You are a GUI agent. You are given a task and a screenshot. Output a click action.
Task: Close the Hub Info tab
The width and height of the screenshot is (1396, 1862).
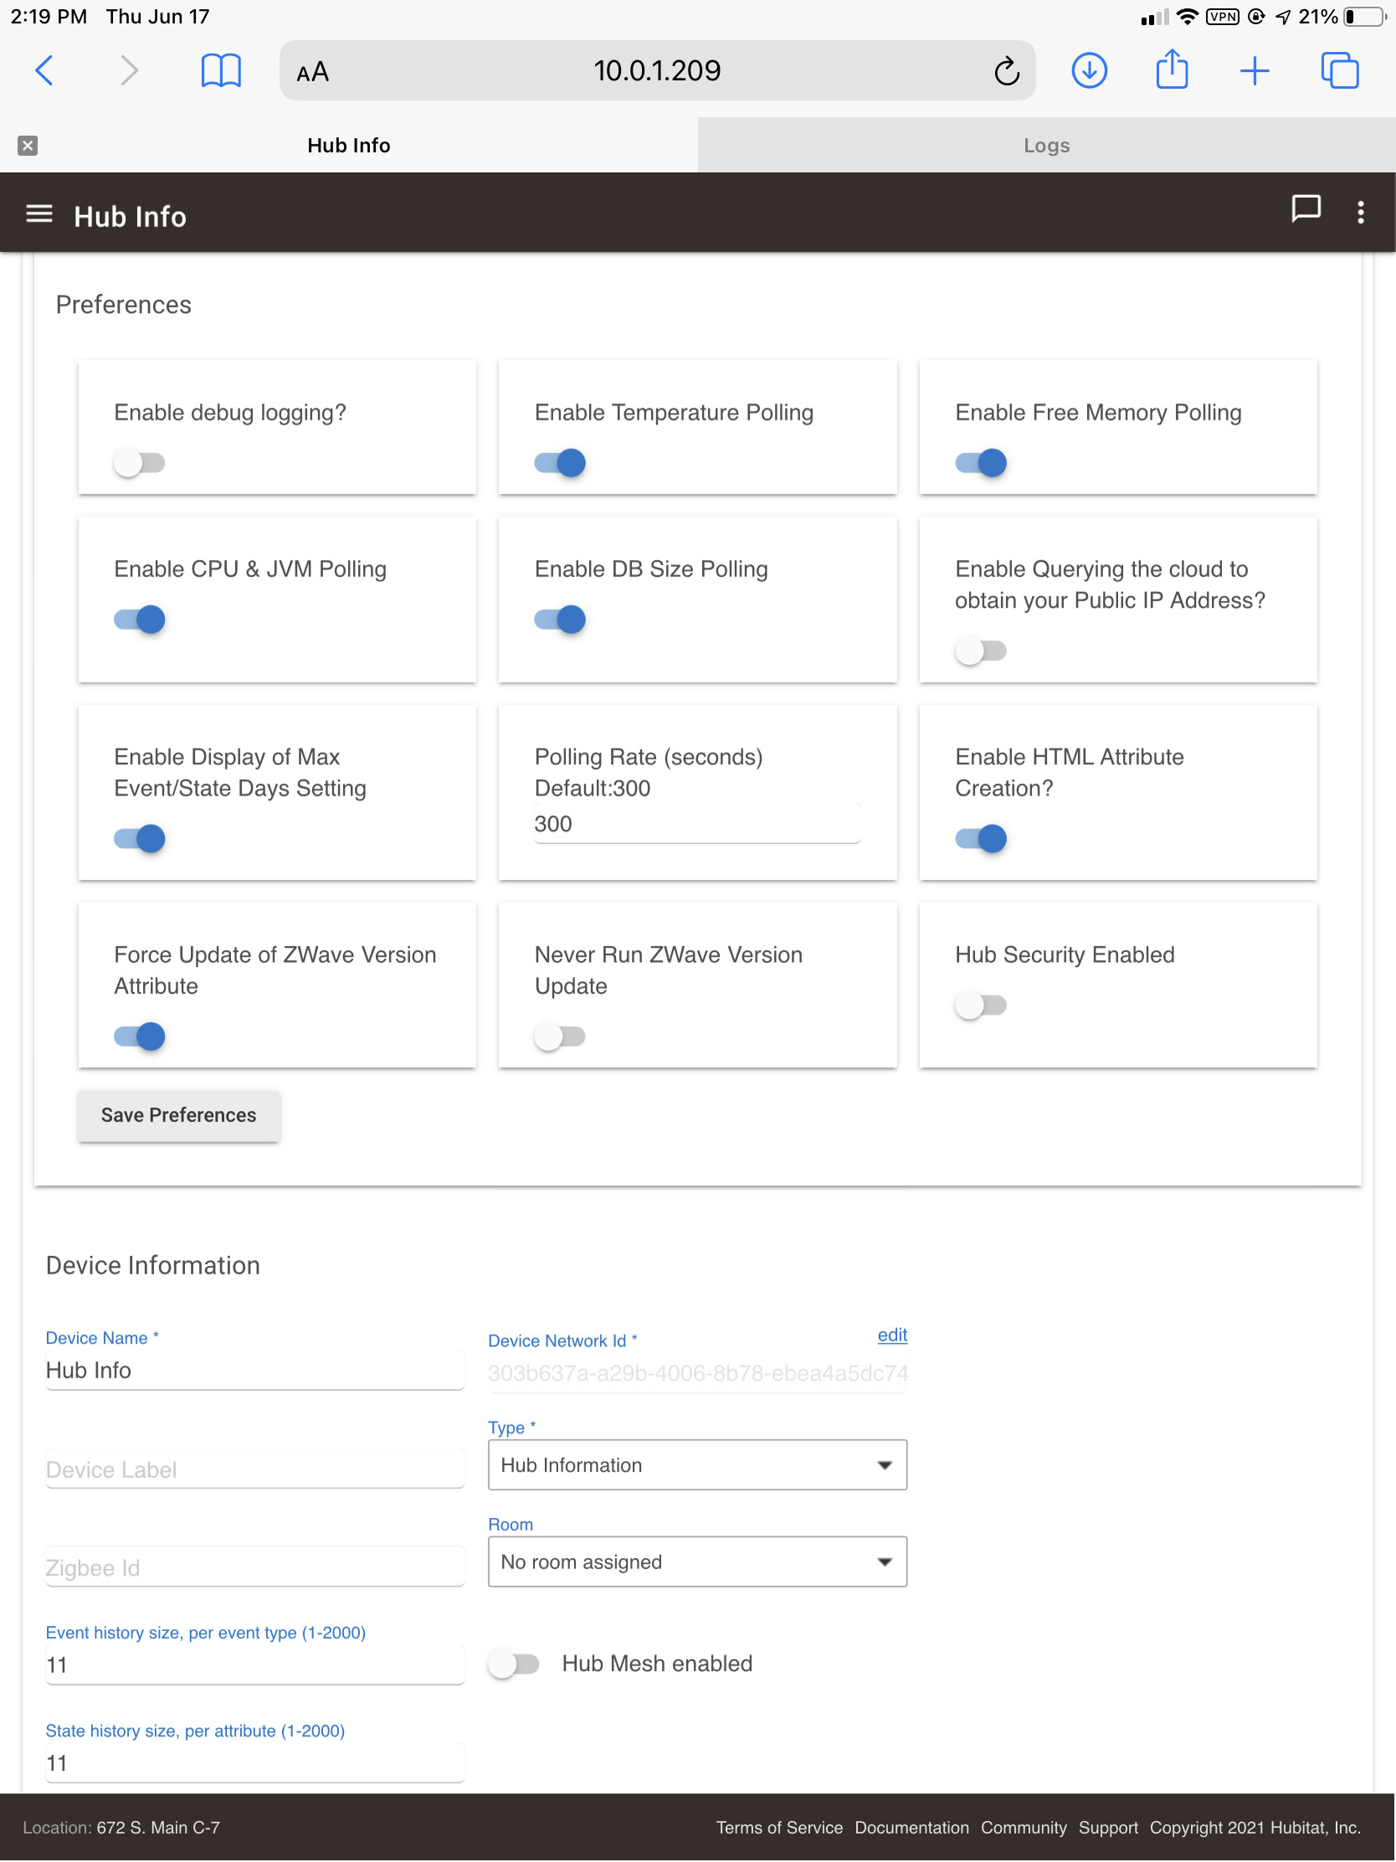pyautogui.click(x=28, y=146)
